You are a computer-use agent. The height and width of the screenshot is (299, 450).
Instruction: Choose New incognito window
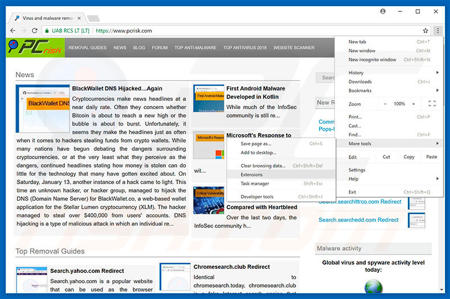(389, 60)
